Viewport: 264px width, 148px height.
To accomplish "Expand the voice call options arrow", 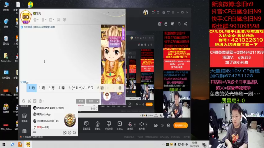I will [x=46, y=20].
